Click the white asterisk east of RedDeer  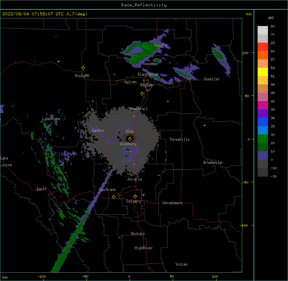(168, 101)
